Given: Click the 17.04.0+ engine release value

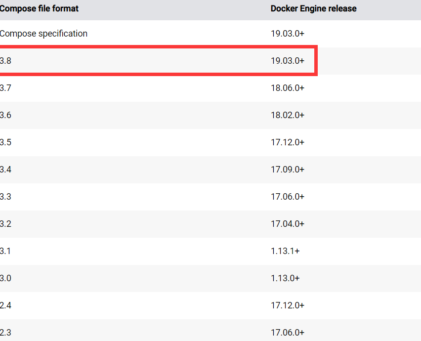Looking at the screenshot, I should click(288, 224).
